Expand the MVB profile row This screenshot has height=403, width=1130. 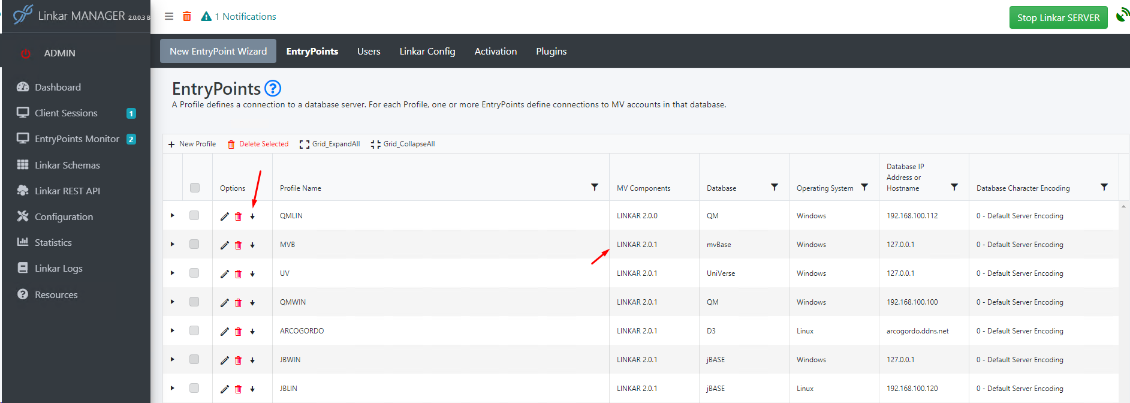[x=173, y=244]
